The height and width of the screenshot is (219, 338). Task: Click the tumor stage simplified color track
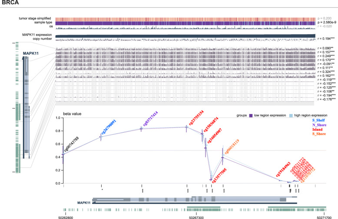tap(186, 19)
